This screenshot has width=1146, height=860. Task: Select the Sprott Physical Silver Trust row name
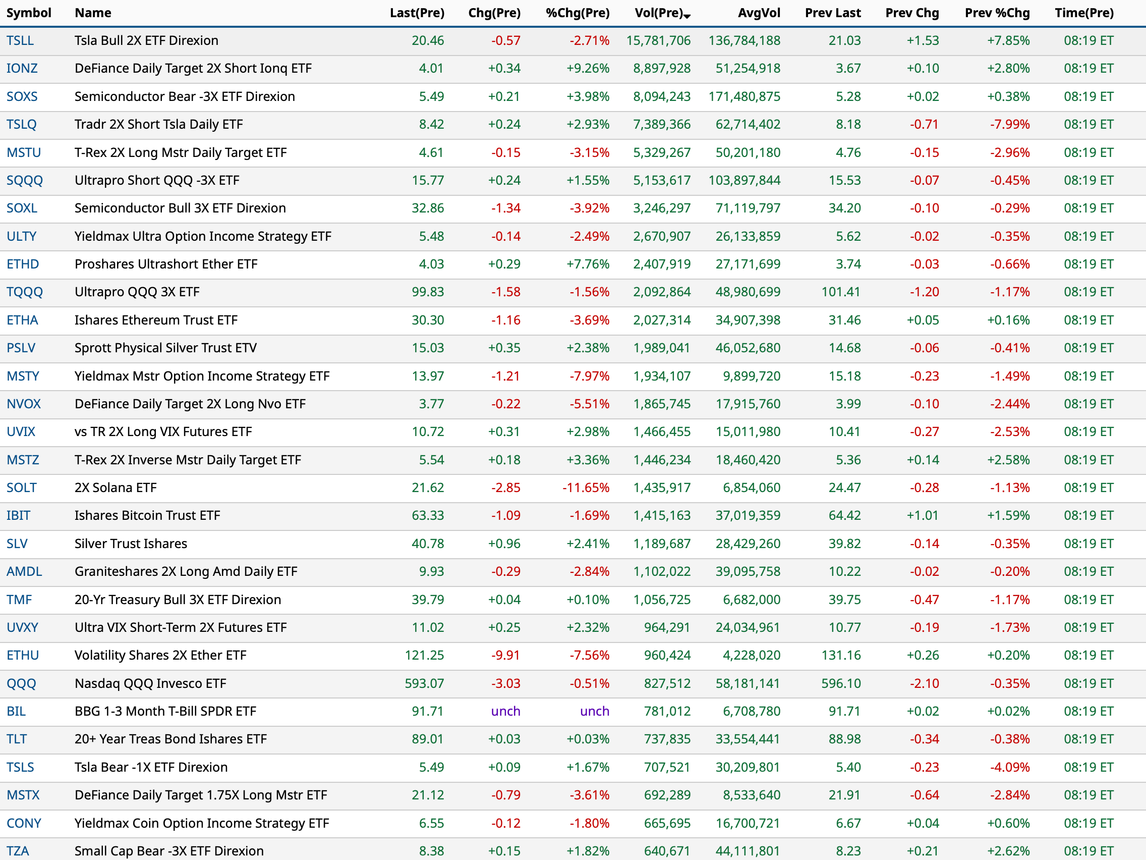tap(165, 348)
